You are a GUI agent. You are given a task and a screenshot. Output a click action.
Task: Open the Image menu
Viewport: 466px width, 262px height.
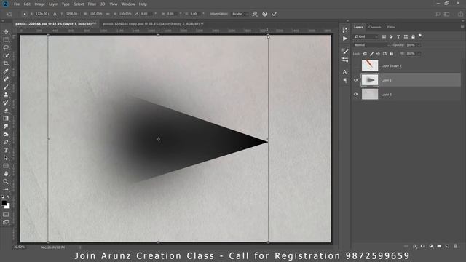coord(39,4)
